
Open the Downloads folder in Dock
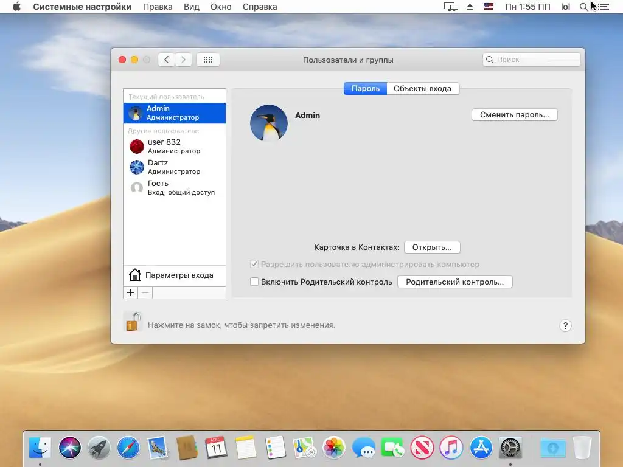coord(553,448)
